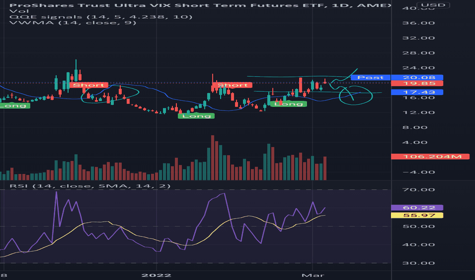Click the 106.204M volume value tag
Viewport: 475px width, 280px height.
(430, 156)
